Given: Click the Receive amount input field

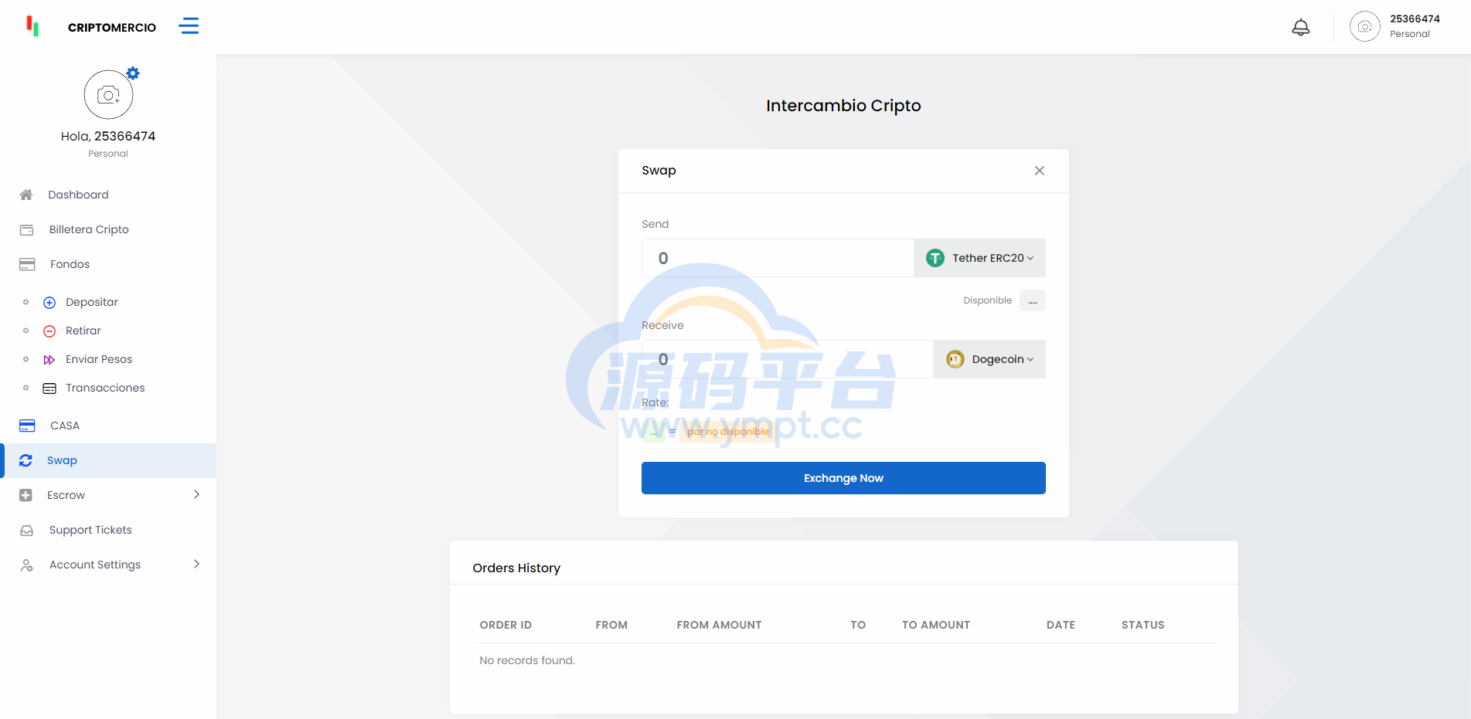Looking at the screenshot, I should point(787,359).
